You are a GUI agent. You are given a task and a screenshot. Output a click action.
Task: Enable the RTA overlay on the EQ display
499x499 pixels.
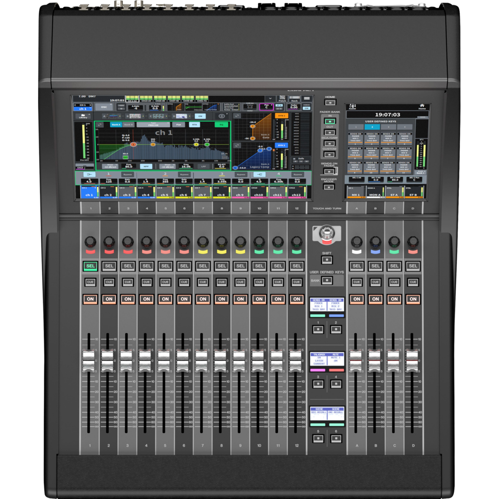point(194,124)
